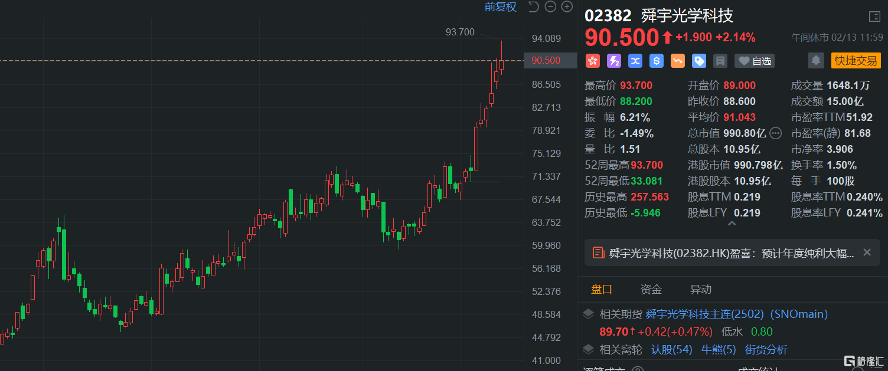888x371 pixels.
Task: Open the 舜宇光学科技主连(2502) futures link
Action: coord(737,314)
